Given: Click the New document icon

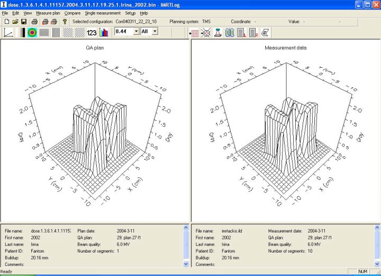Looking at the screenshot, I should coord(7,22).
